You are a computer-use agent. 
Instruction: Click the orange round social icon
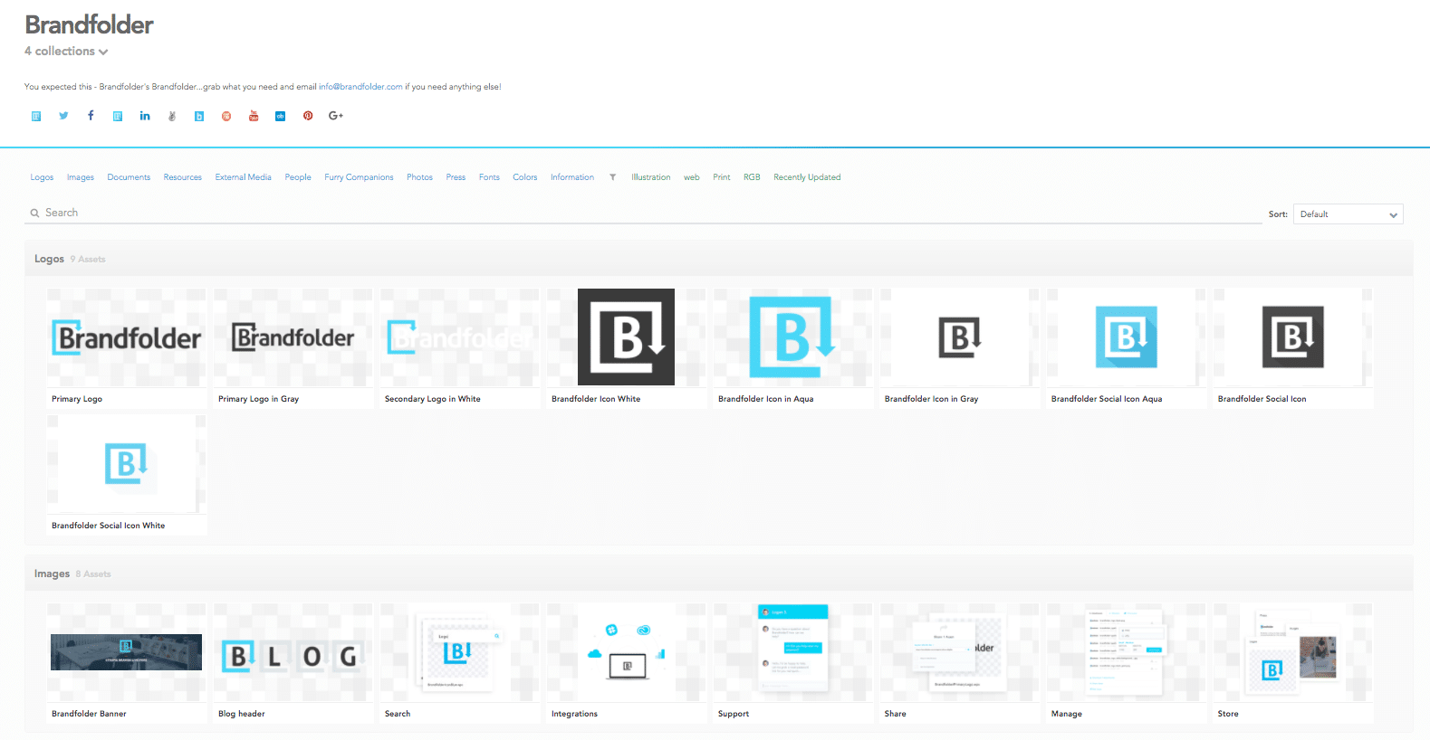click(x=226, y=116)
